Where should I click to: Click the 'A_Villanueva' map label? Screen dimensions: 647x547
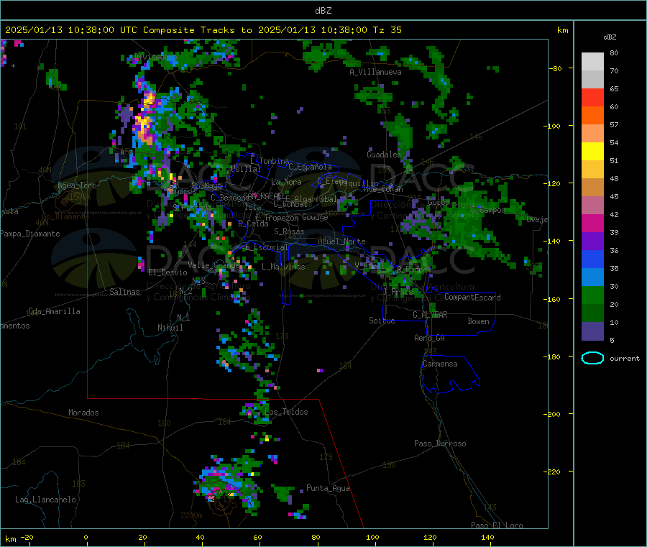pos(375,72)
